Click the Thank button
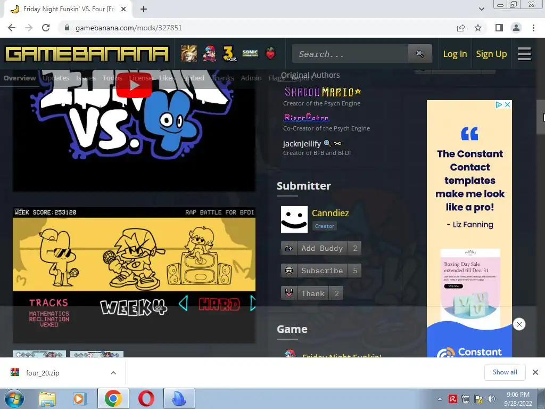This screenshot has width=545, height=409. click(312, 293)
